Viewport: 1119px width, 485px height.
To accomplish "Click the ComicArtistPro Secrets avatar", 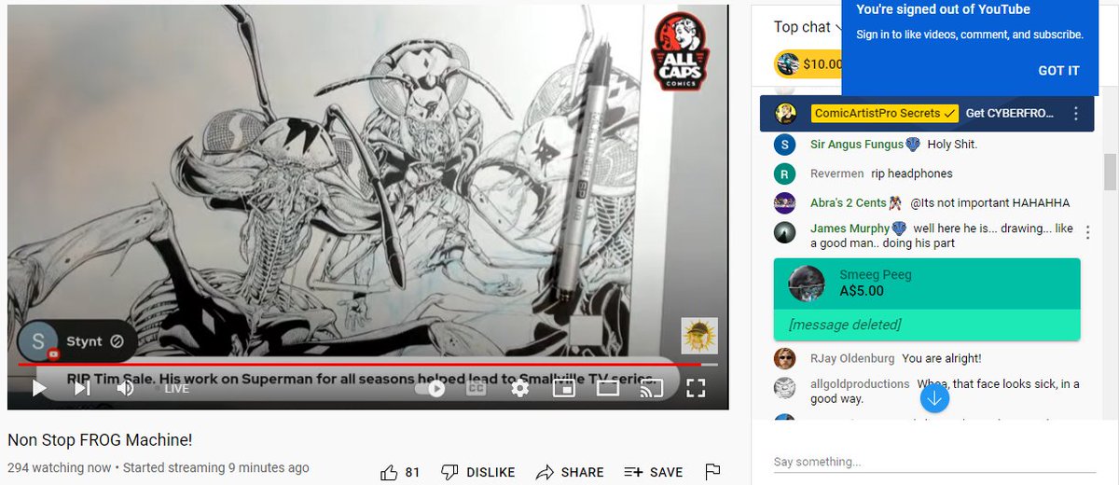I will (786, 114).
